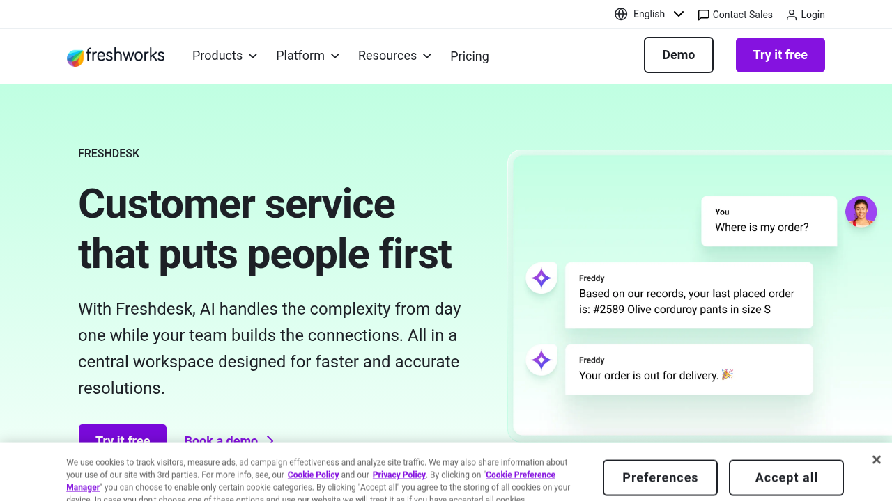Click the Login person icon
Viewport: 892px width, 501px height.
coord(791,15)
